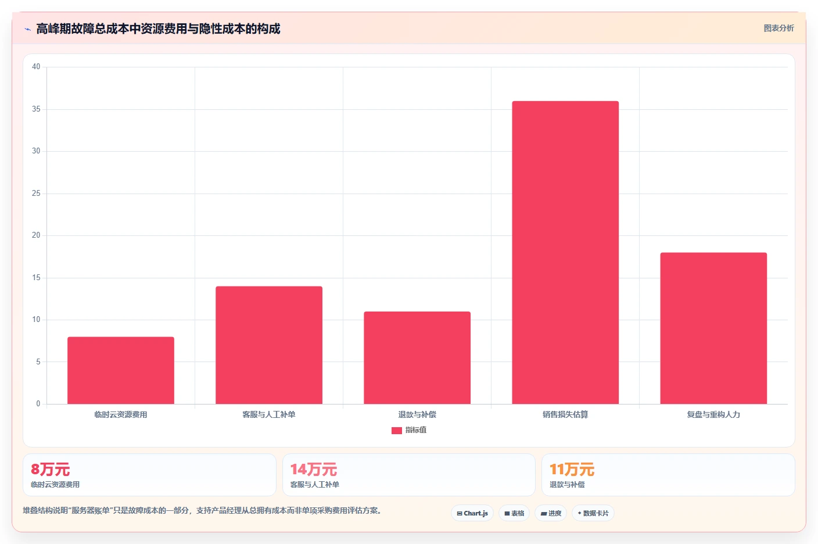The height and width of the screenshot is (544, 818).
Task: Select the 客服与人工补单 bar in the chart
Action: coord(269,345)
